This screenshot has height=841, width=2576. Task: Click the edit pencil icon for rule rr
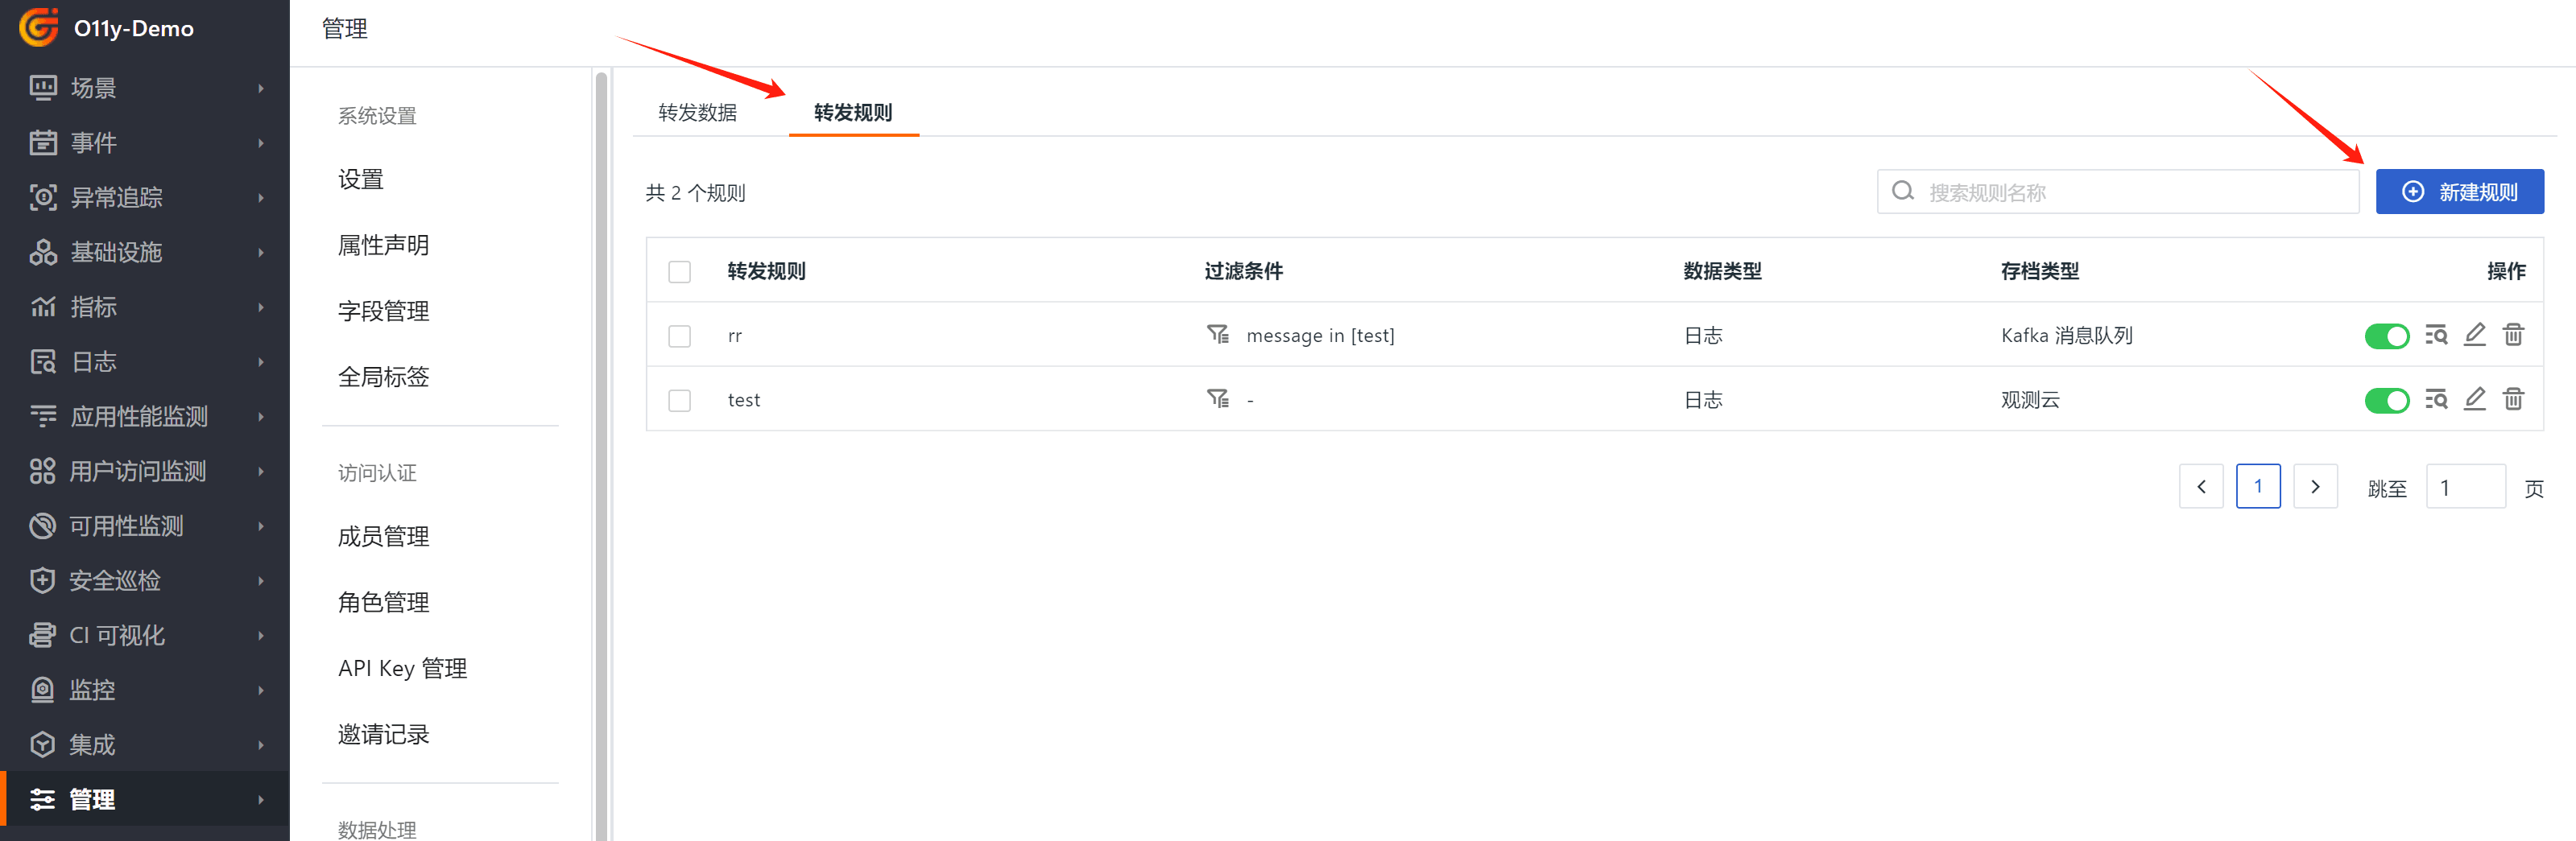pyautogui.click(x=2474, y=335)
